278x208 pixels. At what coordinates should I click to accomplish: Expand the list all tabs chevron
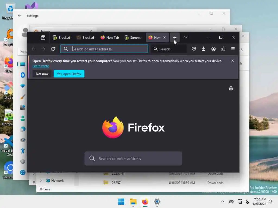coord(186,37)
